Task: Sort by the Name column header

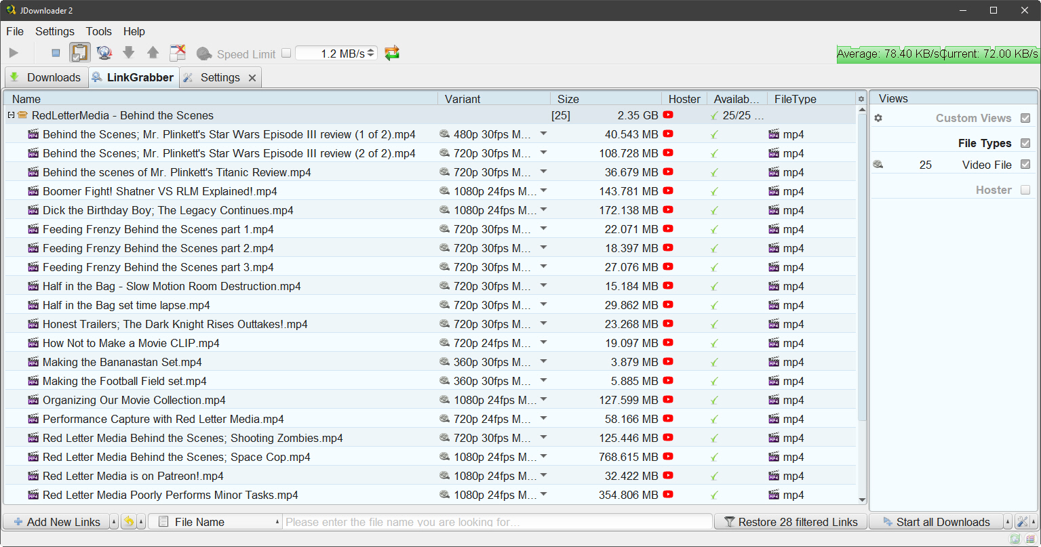Action: [221, 99]
